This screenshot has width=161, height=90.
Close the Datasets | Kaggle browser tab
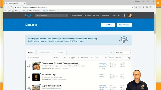24,4
